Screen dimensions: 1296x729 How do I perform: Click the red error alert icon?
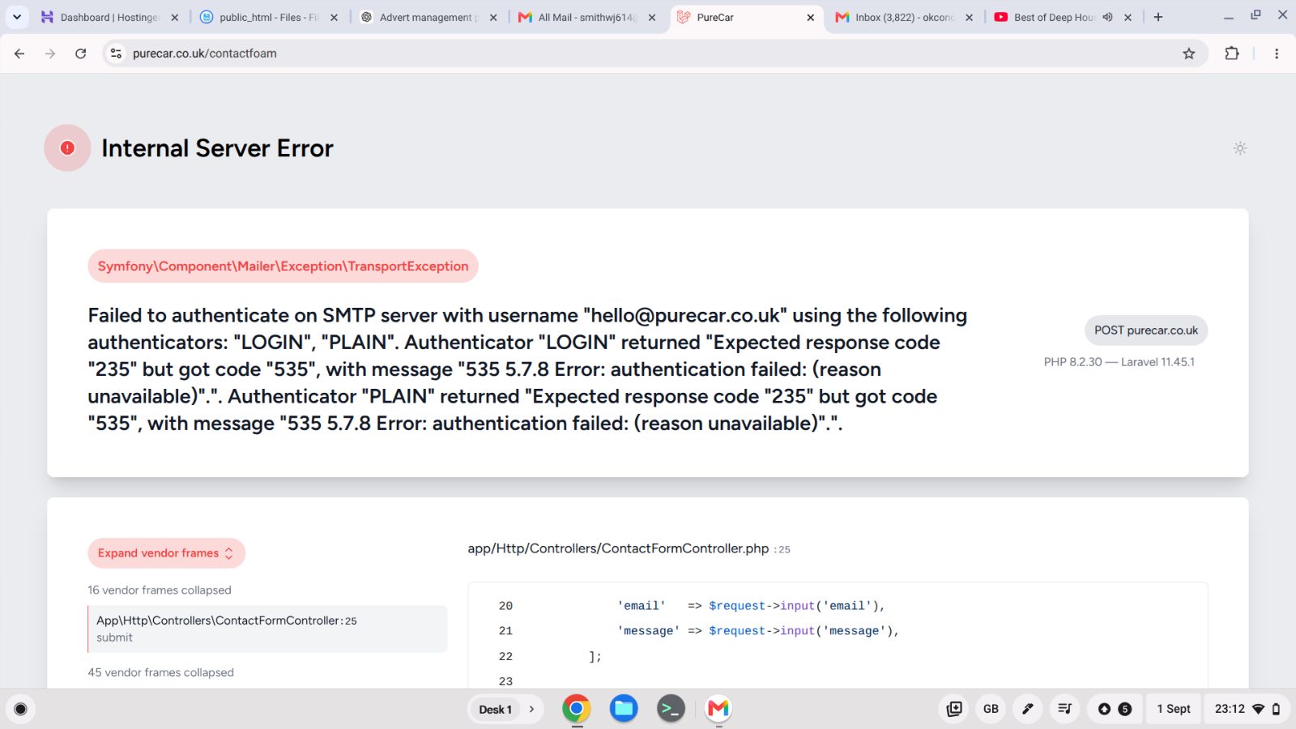click(67, 147)
